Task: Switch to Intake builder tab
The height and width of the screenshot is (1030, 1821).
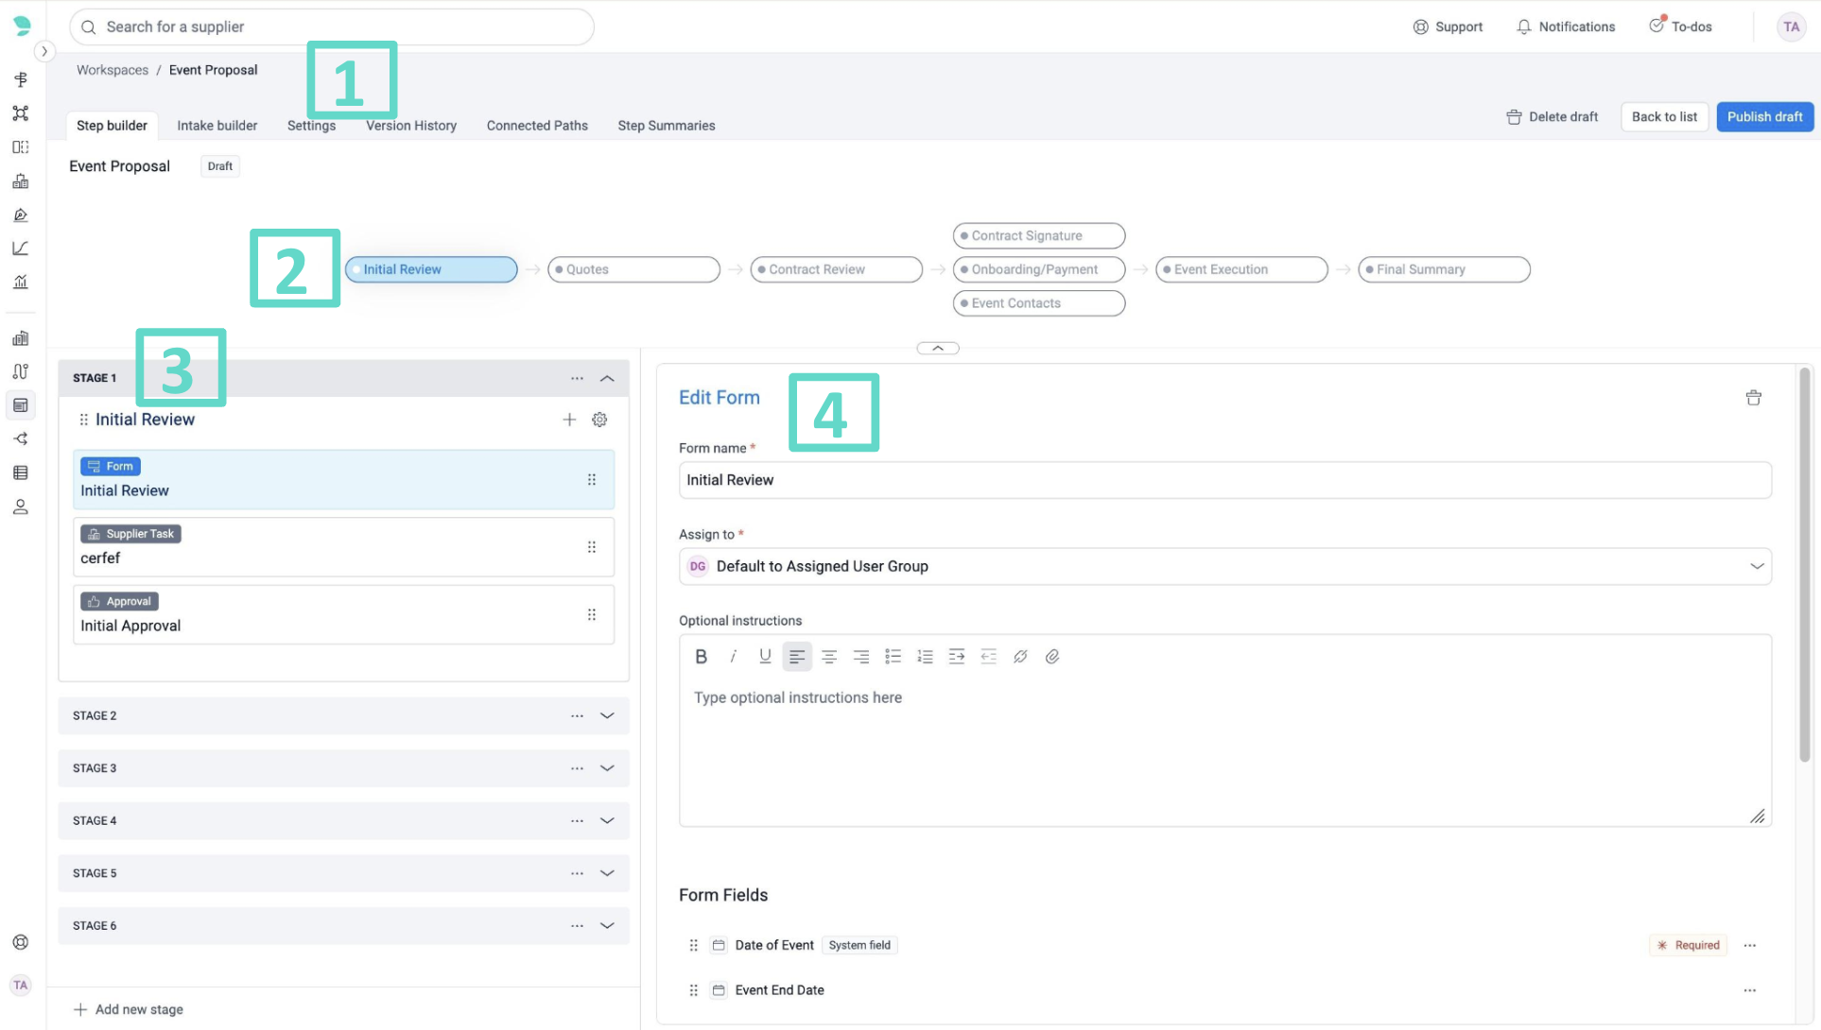Action: [x=217, y=126]
